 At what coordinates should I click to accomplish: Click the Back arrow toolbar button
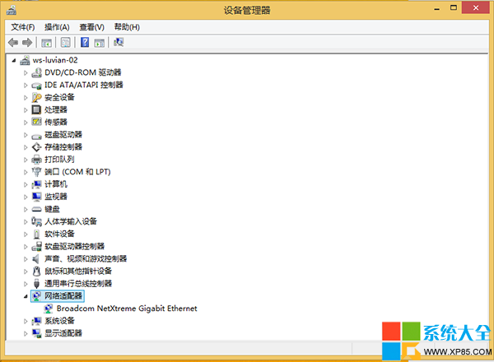coord(13,43)
